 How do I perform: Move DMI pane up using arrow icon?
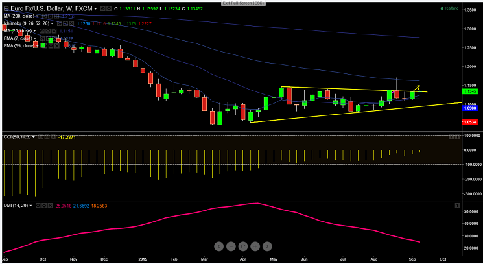(x=458, y=206)
